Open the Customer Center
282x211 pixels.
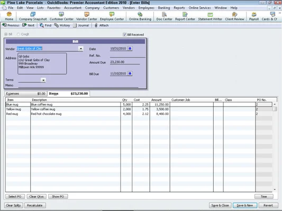(x=61, y=16)
